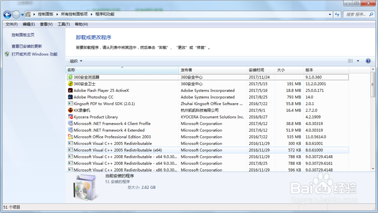Viewport: 378px width, 213px height.
Task: Sort by 安装时间 column header
Action: pos(261,70)
